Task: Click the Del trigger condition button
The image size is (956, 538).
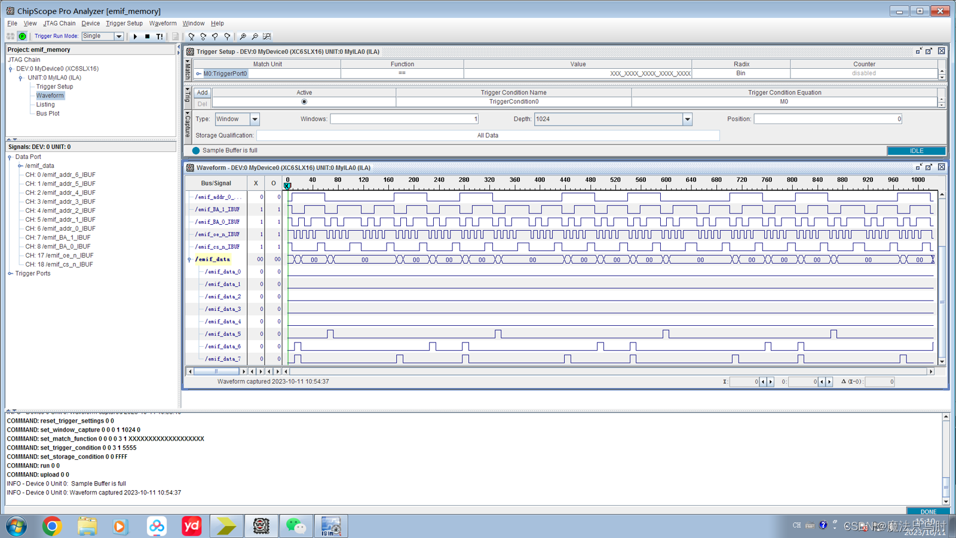Action: 203,104
